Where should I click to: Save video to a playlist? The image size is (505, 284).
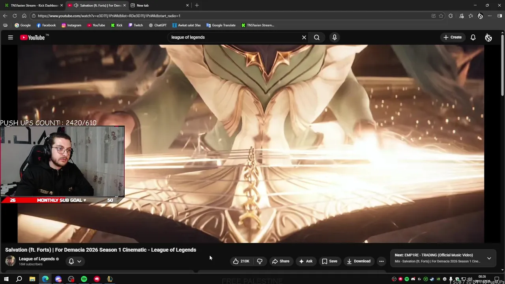329,261
